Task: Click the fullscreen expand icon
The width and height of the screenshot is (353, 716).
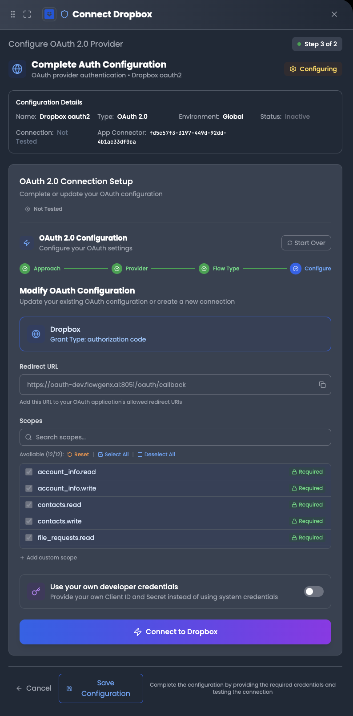Action: [x=27, y=14]
